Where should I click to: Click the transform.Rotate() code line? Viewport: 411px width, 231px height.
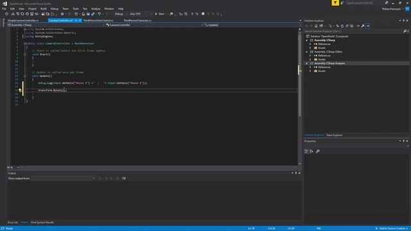[53, 90]
